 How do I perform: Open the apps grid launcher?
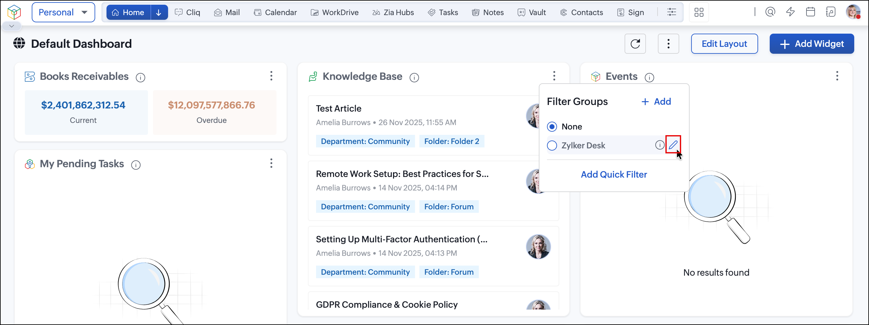point(699,13)
